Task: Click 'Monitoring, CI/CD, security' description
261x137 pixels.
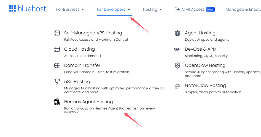Action: (x=206, y=56)
